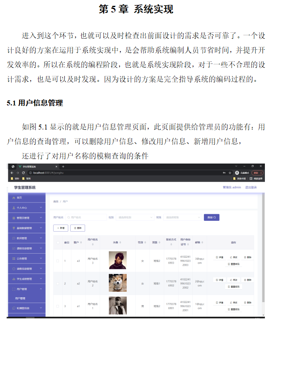The image size is (284, 369).
Task: Click the incognito mode icon
Action: [237, 173]
